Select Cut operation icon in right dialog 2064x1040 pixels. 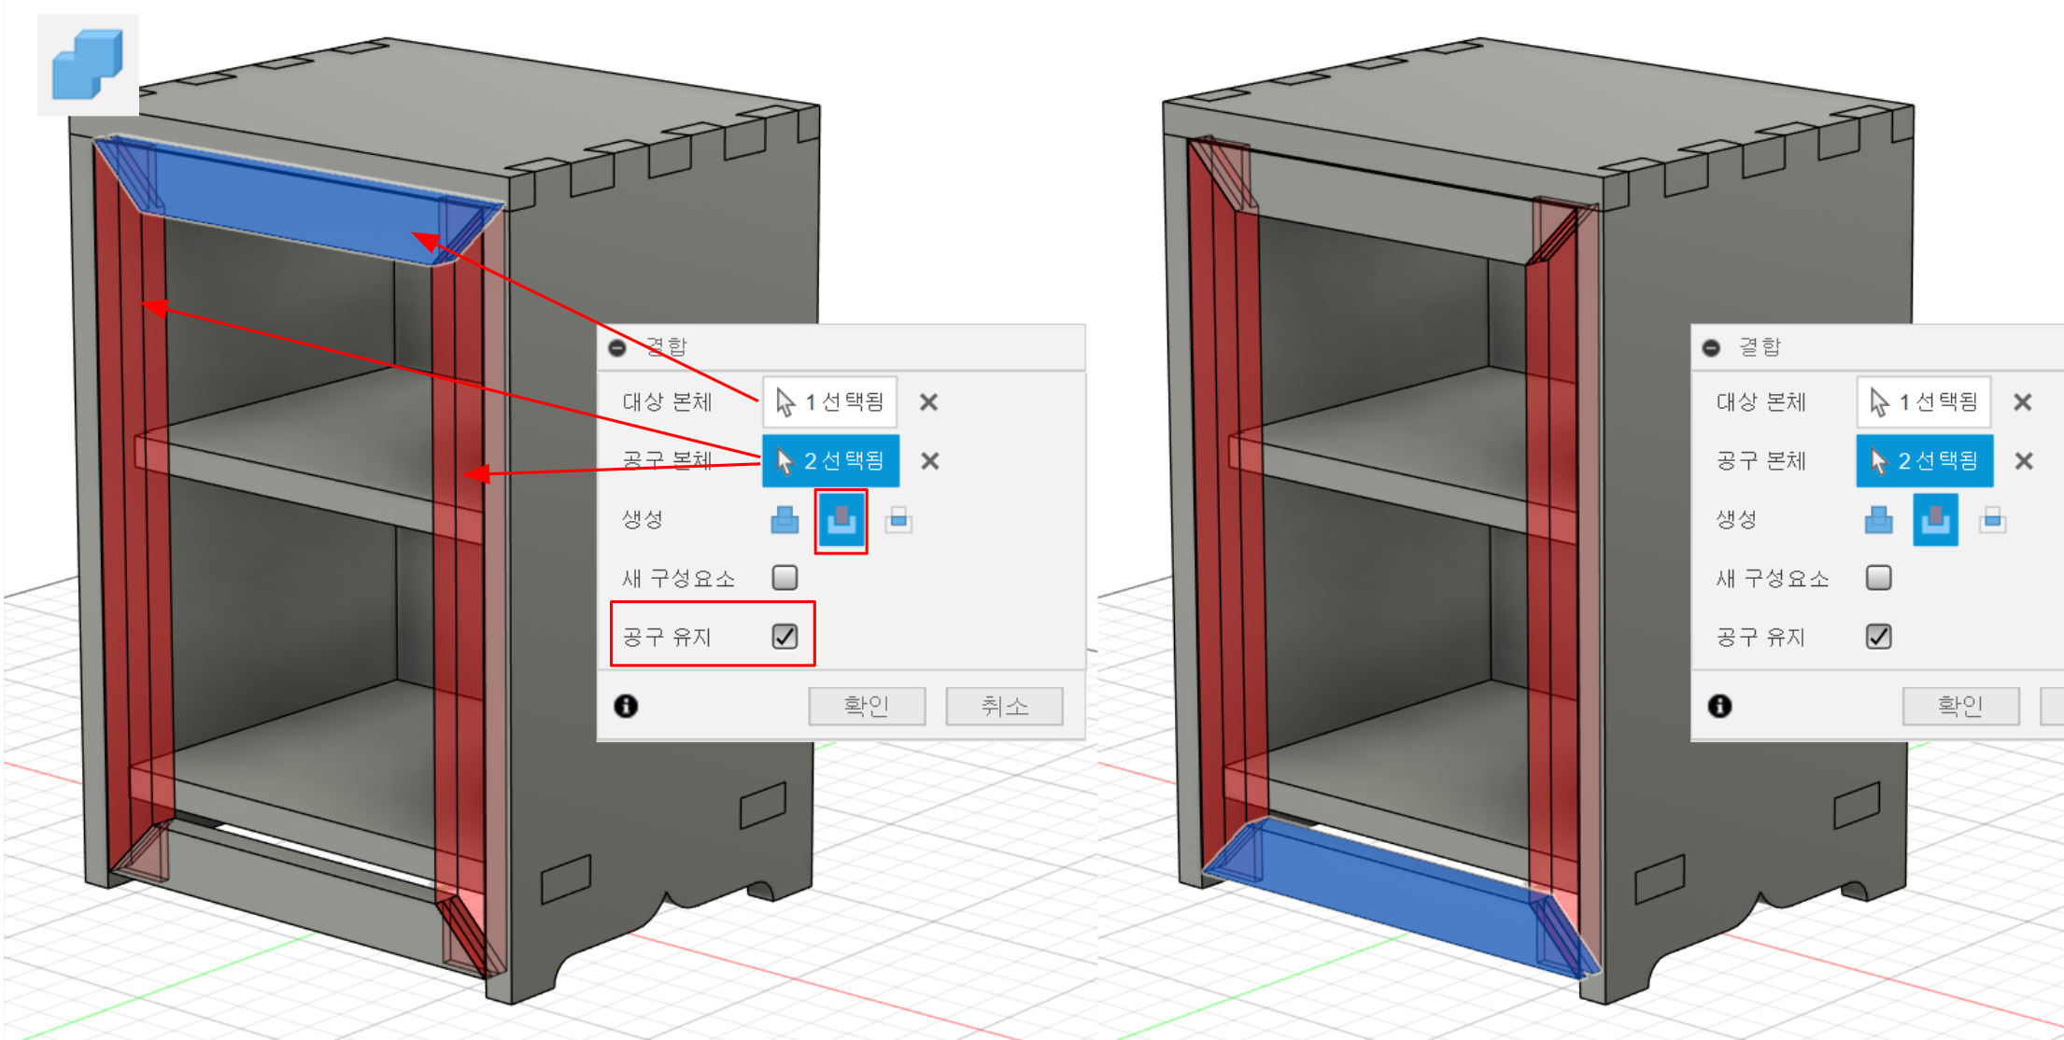(1935, 520)
